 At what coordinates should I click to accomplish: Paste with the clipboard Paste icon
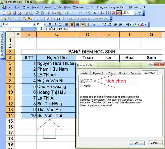coord(59,13)
